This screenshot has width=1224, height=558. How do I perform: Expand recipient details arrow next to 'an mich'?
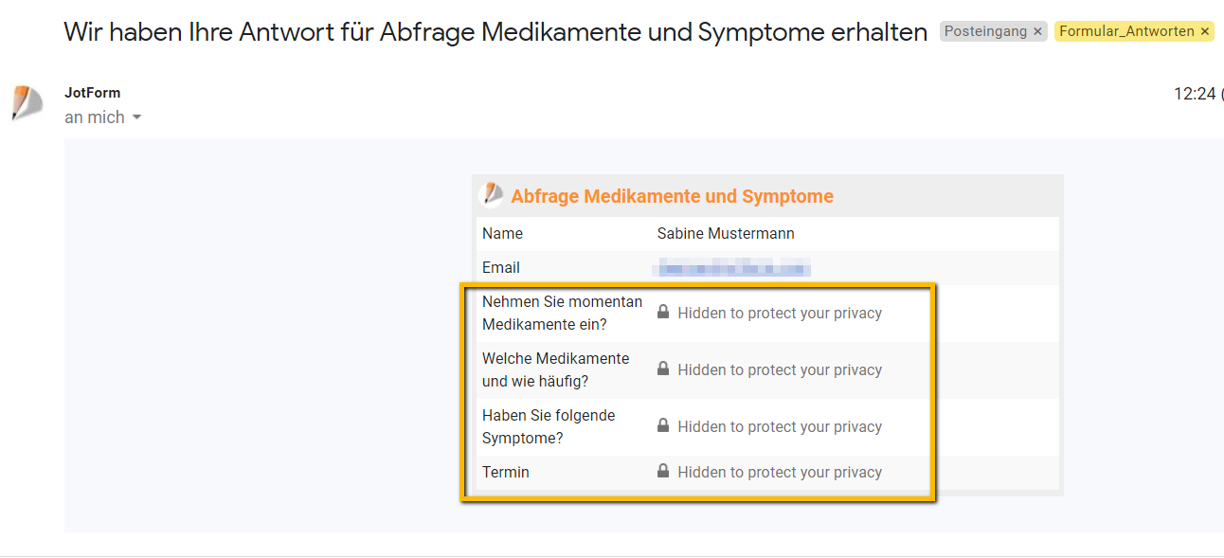pos(137,117)
